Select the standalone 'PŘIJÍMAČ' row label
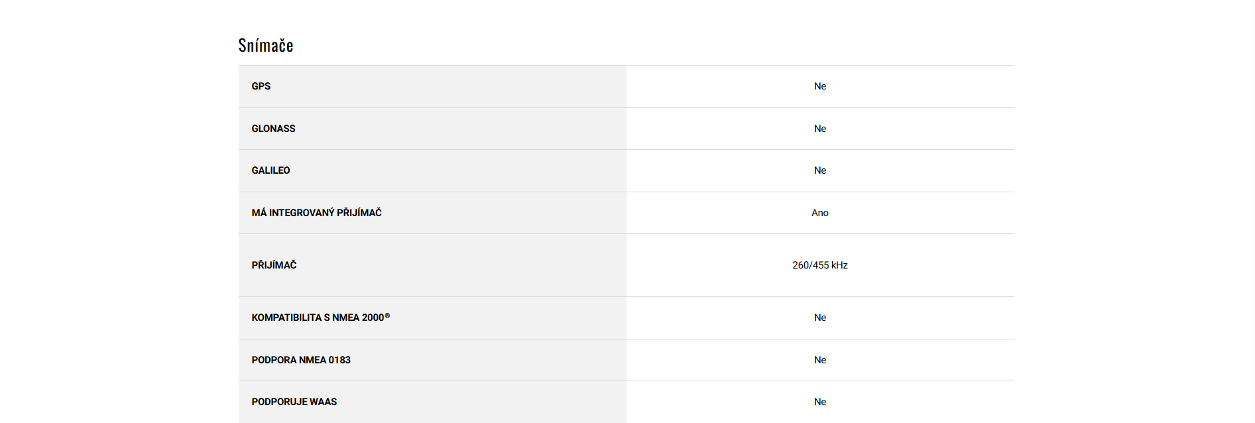The width and height of the screenshot is (1255, 423). tap(274, 265)
